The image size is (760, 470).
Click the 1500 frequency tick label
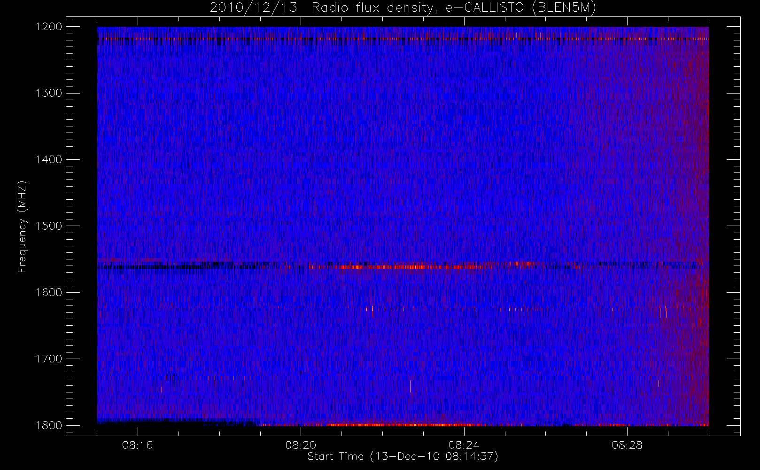[49, 226]
